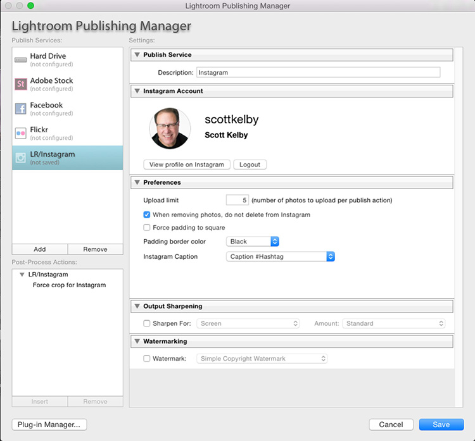Click the Description input field
This screenshot has width=475, height=441.
pos(318,72)
